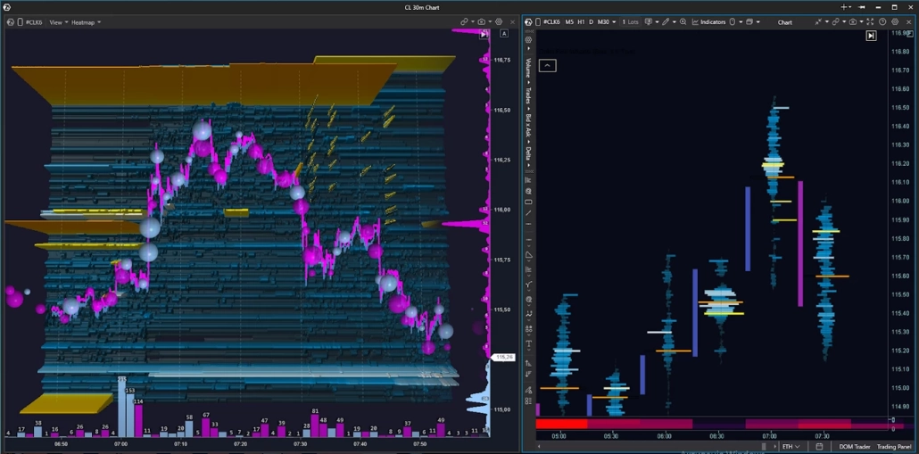Toggle scroll-to-latest button on heatmap chart

pyautogui.click(x=484, y=35)
